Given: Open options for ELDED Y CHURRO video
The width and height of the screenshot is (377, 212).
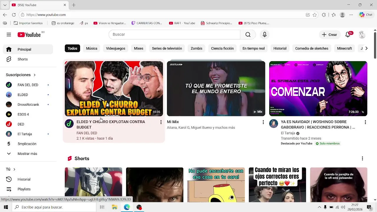Looking at the screenshot, I should click(x=161, y=122).
